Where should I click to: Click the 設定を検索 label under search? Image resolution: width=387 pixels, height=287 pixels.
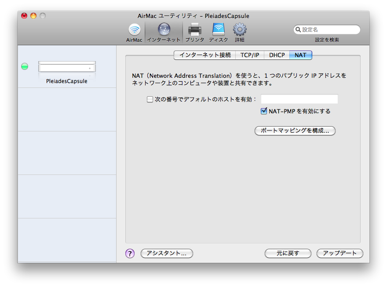pos(327,40)
